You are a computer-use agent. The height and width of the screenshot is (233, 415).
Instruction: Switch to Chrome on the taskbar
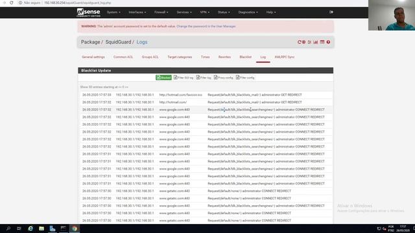tap(75, 228)
